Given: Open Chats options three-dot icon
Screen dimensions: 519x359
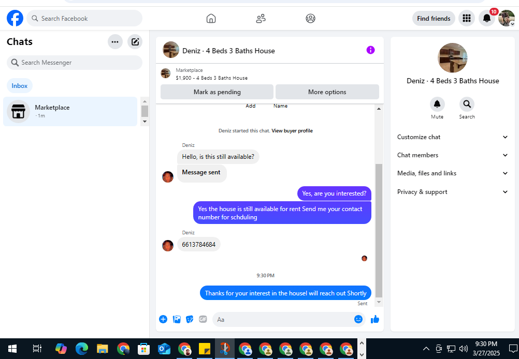Looking at the screenshot, I should tap(115, 42).
